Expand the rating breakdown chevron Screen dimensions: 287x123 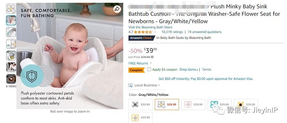click(155, 32)
